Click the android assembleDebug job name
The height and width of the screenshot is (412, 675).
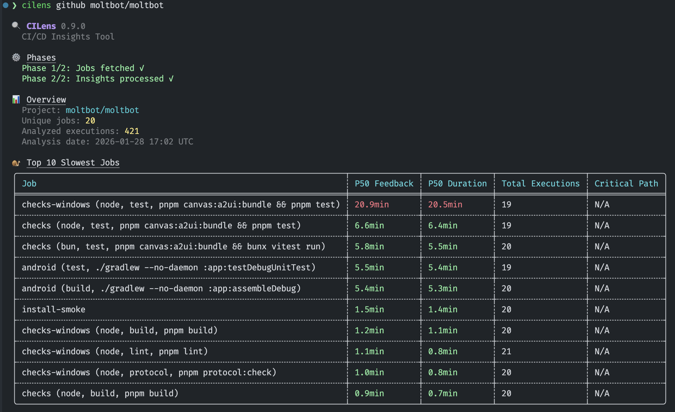(x=161, y=289)
